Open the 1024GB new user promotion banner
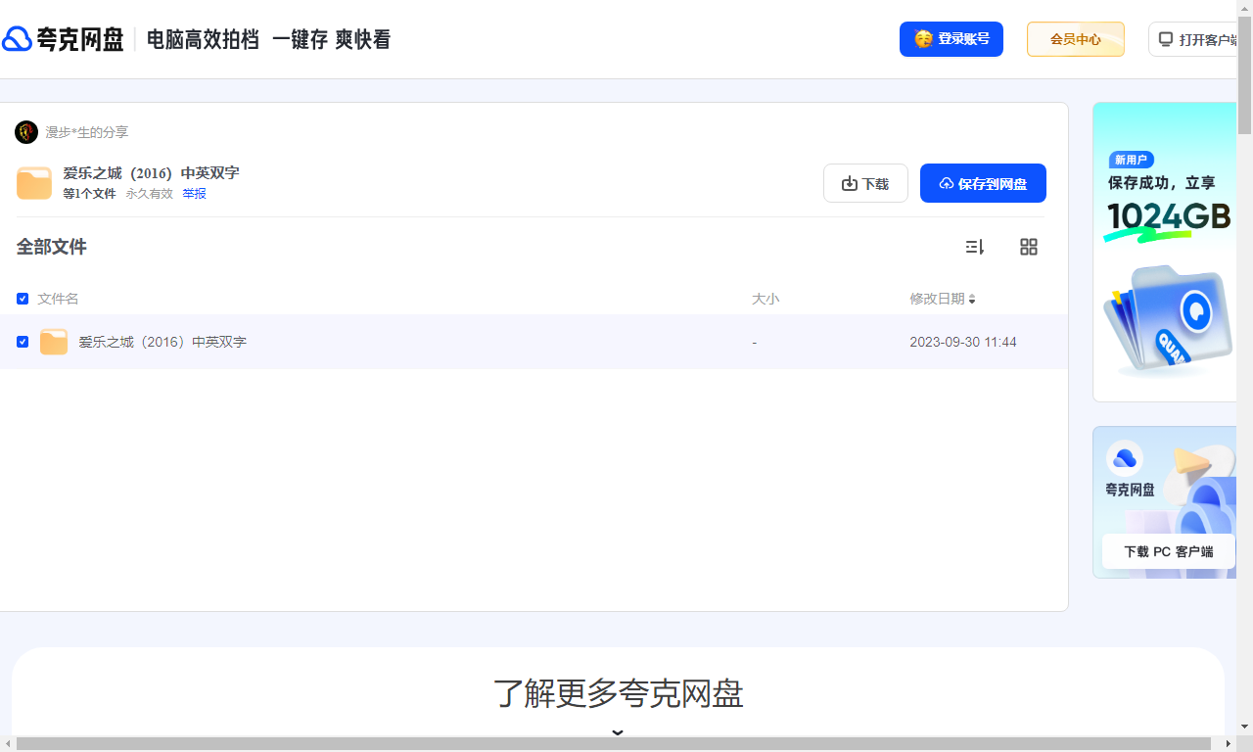Image resolution: width=1253 pixels, height=752 pixels. point(1166,252)
